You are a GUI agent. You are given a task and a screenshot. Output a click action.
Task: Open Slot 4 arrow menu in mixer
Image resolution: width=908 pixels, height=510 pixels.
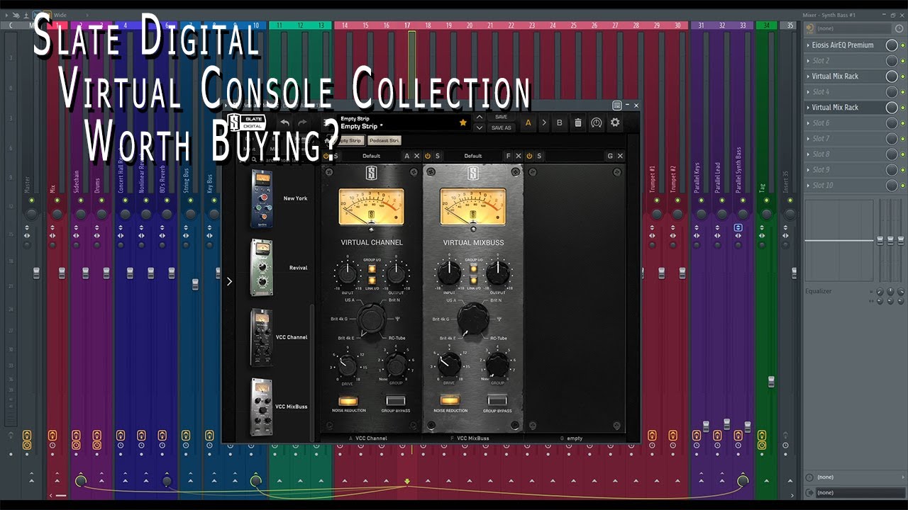tap(808, 92)
